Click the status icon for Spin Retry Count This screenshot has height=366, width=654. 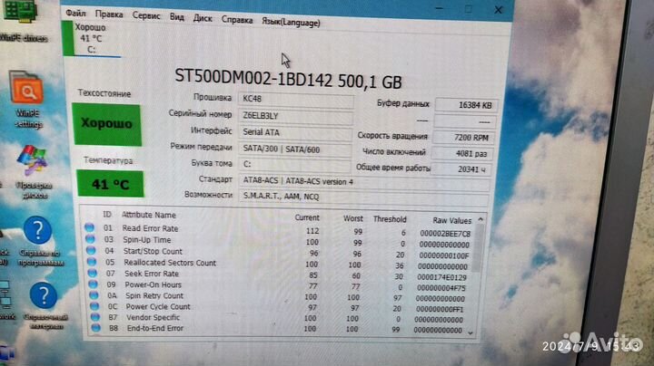pyautogui.click(x=94, y=294)
